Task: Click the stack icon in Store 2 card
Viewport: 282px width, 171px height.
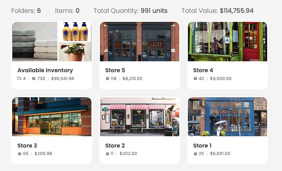Action: click(x=107, y=153)
